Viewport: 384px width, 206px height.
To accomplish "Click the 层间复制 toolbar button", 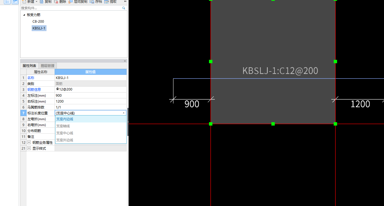I will click(x=78, y=1).
